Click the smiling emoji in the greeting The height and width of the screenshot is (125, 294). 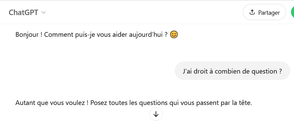pyautogui.click(x=174, y=35)
